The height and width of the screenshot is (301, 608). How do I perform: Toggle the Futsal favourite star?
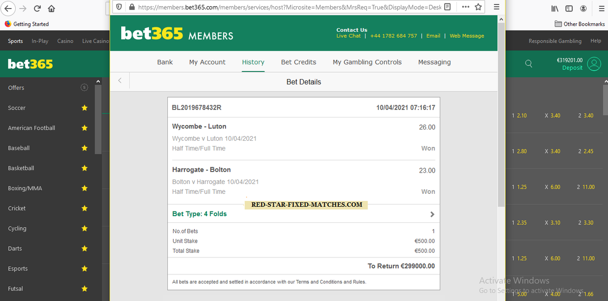(85, 288)
